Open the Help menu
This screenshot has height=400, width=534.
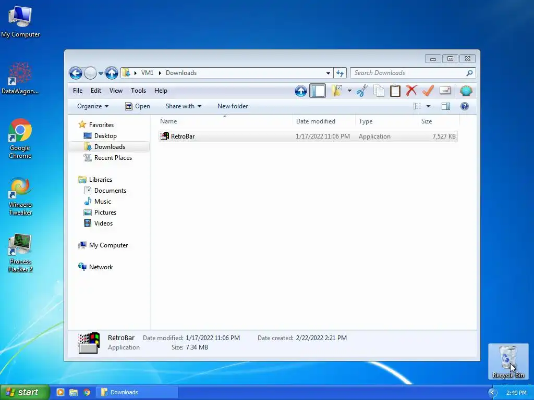pos(161,91)
